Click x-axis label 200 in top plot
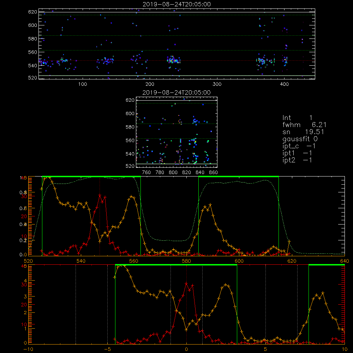The image size is (353, 353). click(x=150, y=84)
